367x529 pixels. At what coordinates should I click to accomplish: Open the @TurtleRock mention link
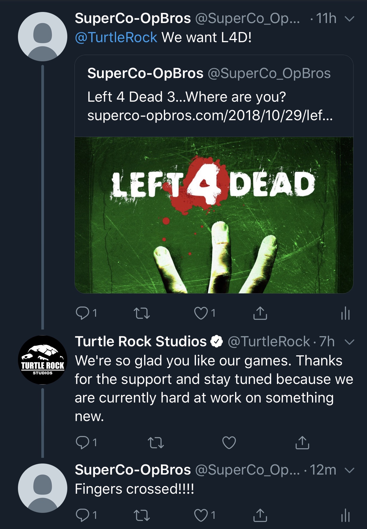pos(116,37)
